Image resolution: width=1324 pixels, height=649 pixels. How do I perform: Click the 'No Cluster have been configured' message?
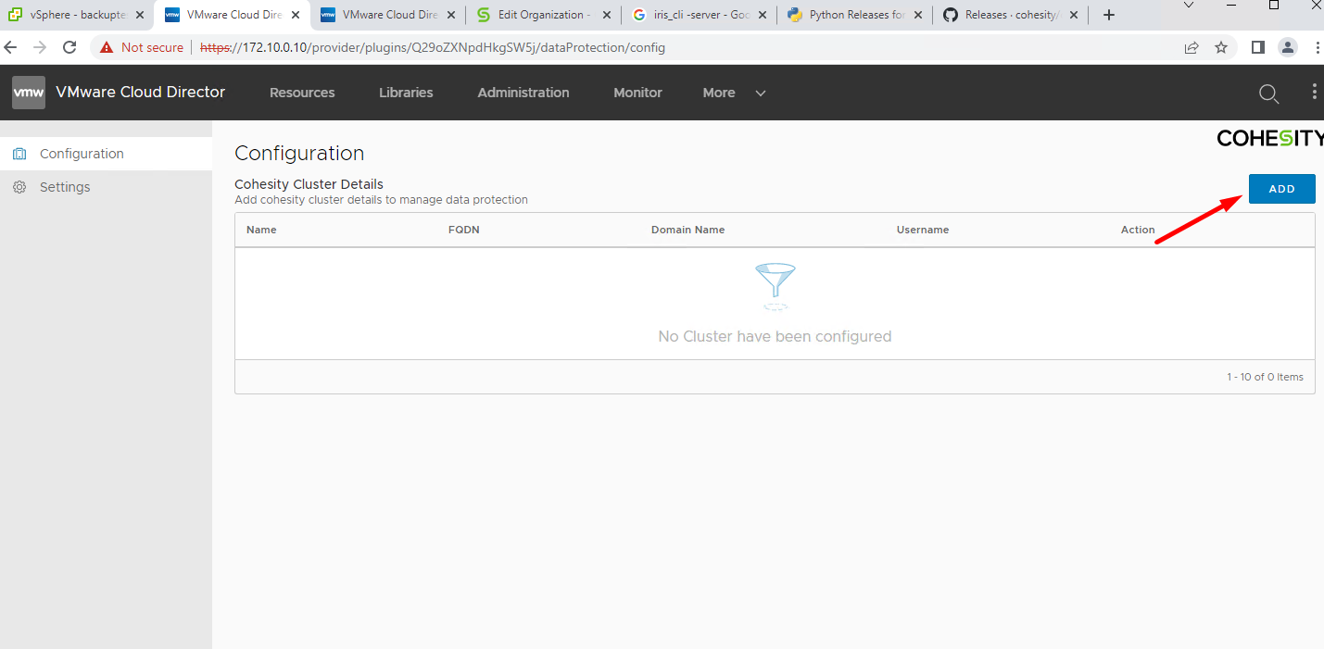[775, 336]
